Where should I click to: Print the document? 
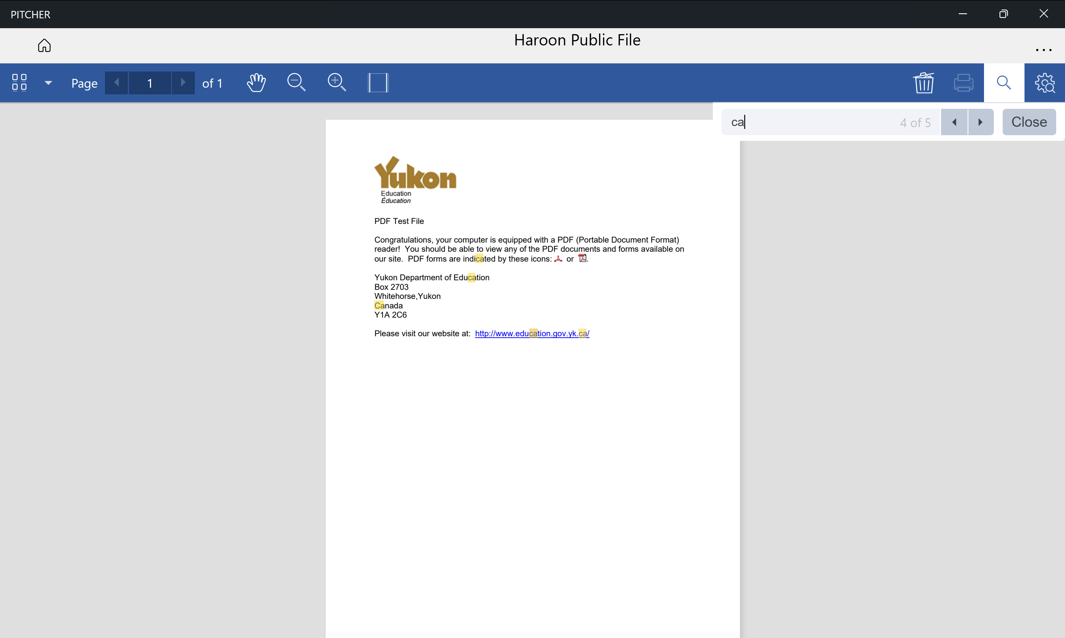click(964, 82)
